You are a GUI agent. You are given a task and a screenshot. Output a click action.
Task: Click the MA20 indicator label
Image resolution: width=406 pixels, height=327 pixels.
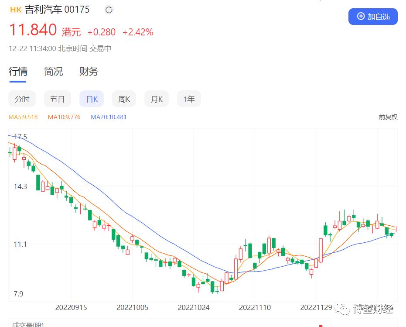[x=109, y=117]
